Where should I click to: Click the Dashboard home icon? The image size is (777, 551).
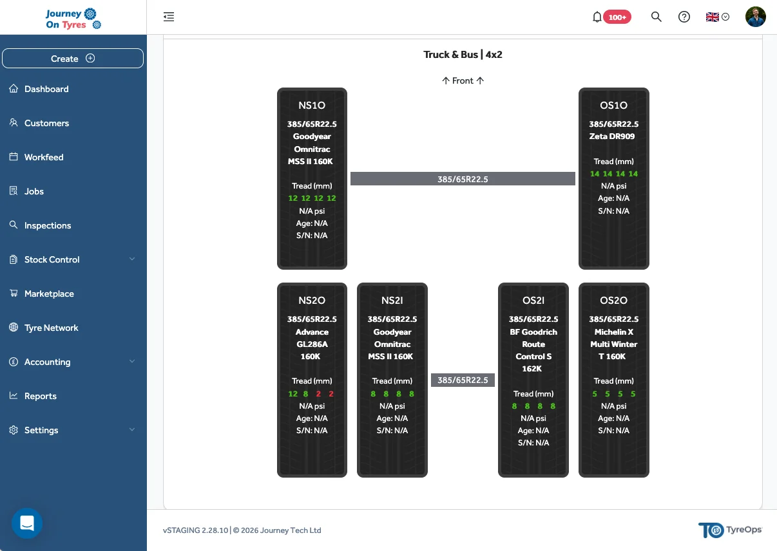[x=14, y=89]
